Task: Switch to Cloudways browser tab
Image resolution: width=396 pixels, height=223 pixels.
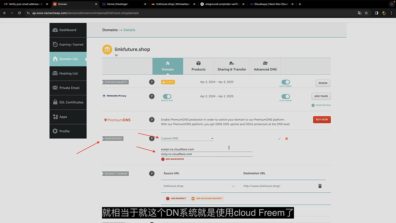Action: tap(271, 4)
